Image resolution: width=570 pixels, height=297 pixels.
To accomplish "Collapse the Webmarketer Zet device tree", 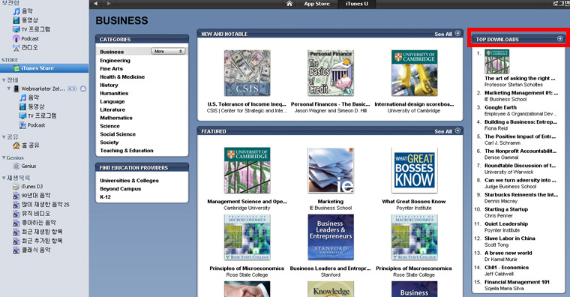I will coord(9,88).
